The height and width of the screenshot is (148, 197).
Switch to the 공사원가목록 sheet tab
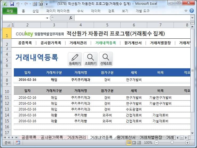click(52, 137)
